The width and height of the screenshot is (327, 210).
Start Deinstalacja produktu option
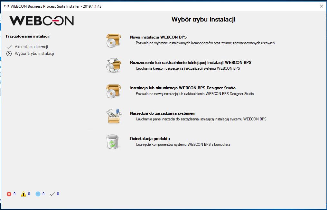tap(150, 139)
